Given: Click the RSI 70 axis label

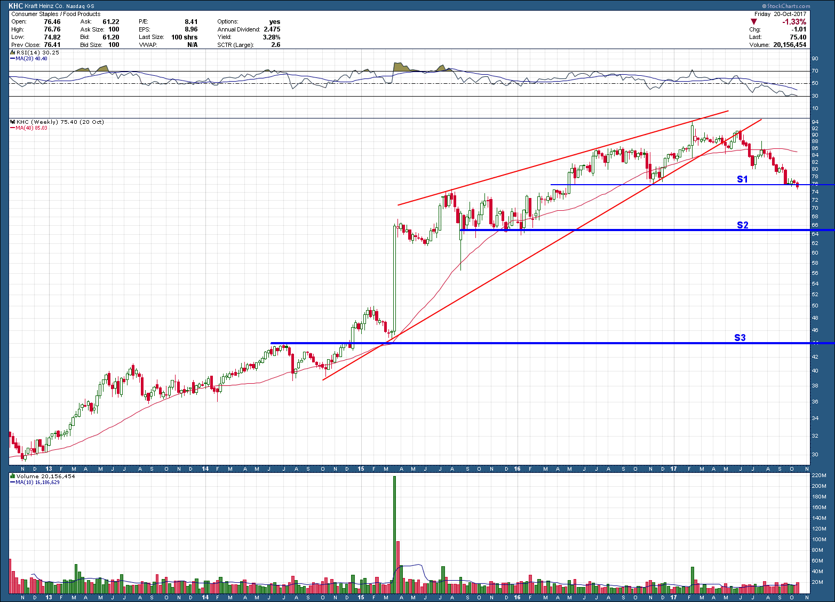Looking at the screenshot, I should [815, 71].
